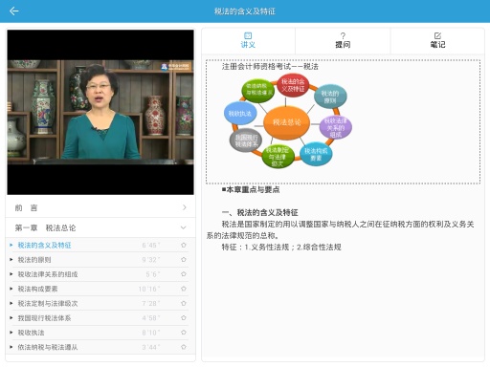Click the play arrow beside 税收执法
490x367 pixels.
11,333
